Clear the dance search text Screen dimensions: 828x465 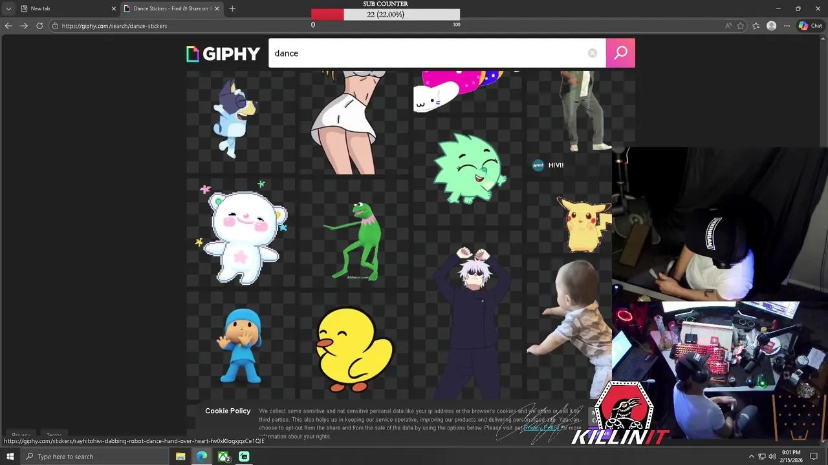click(593, 53)
